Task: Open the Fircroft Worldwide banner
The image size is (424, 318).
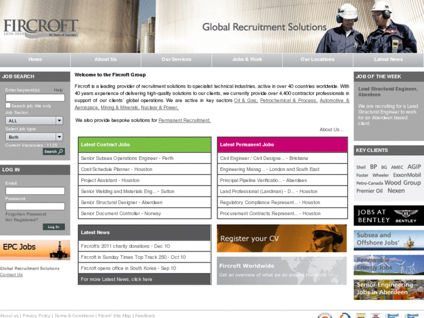Action: coord(282,271)
